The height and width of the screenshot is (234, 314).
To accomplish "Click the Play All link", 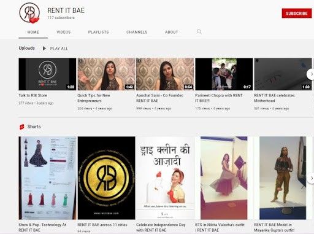I will pos(59,49).
